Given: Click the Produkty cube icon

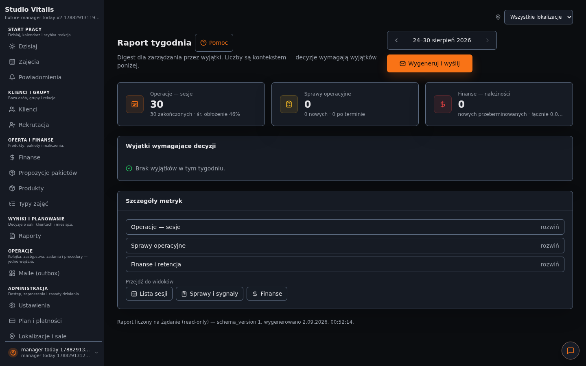Looking at the screenshot, I should pyautogui.click(x=12, y=188).
